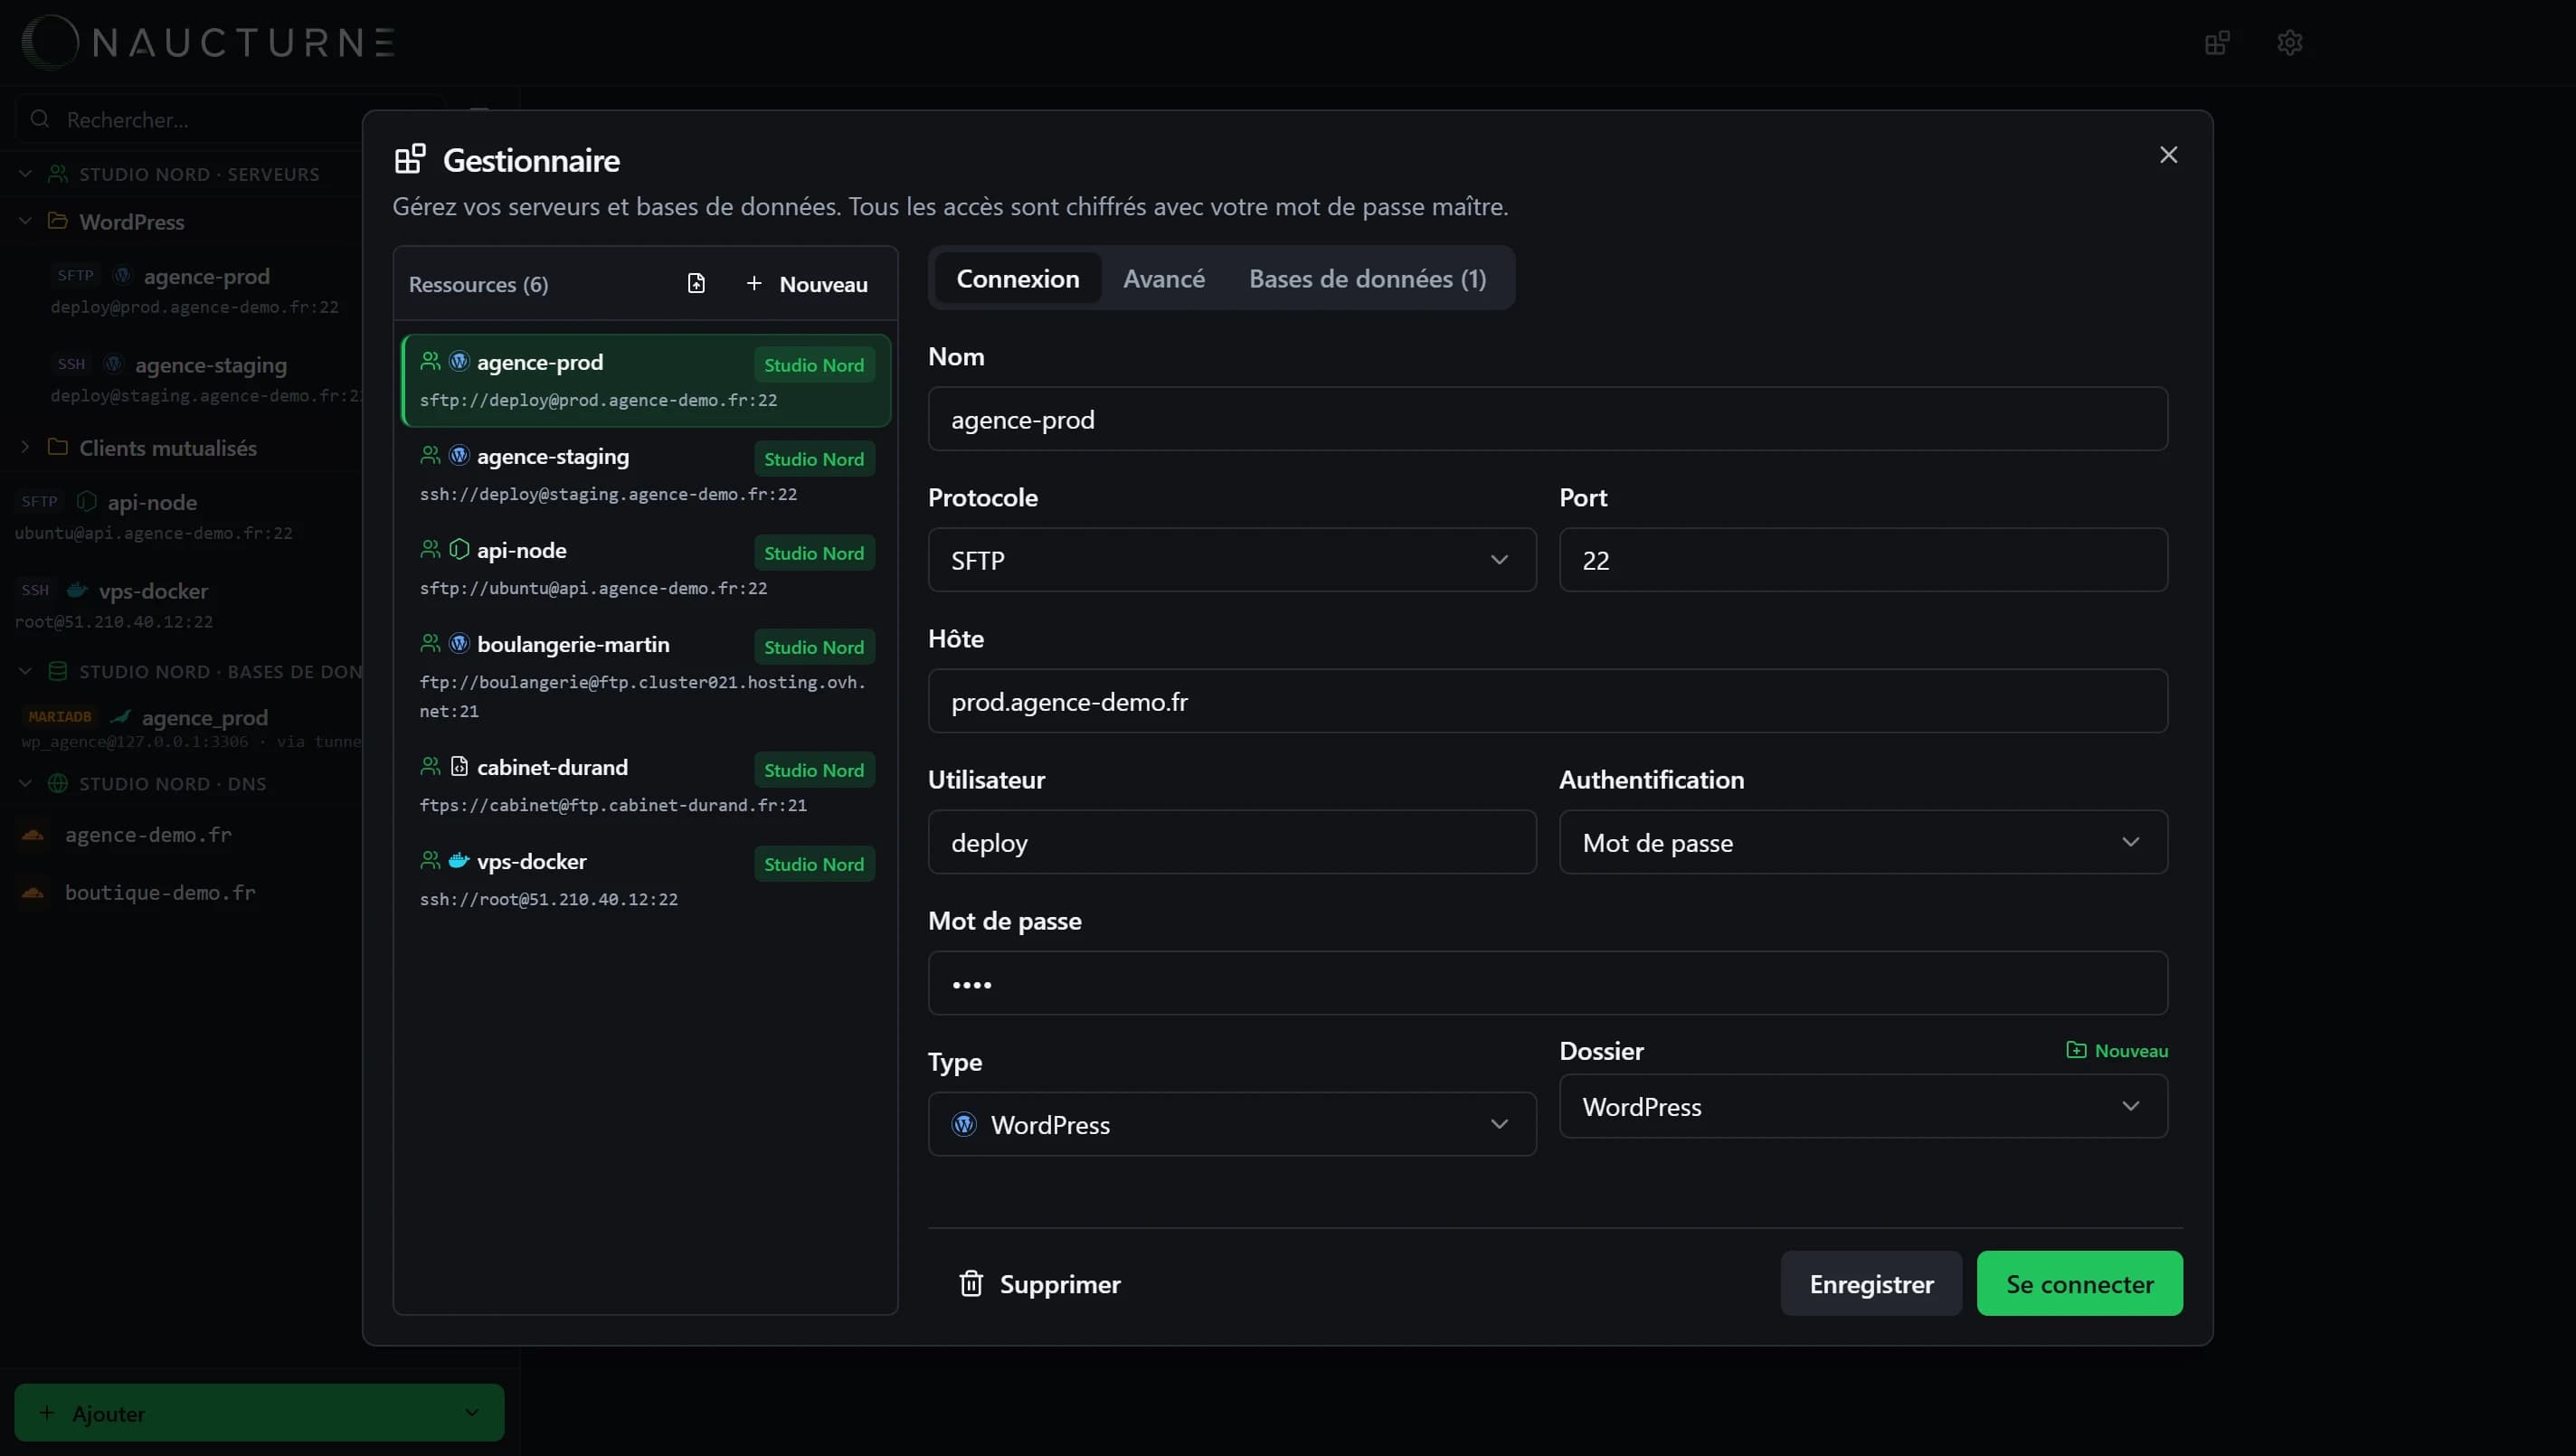Open the Type WordPress dropdown
This screenshot has width=2576, height=1456.
coord(1231,1125)
